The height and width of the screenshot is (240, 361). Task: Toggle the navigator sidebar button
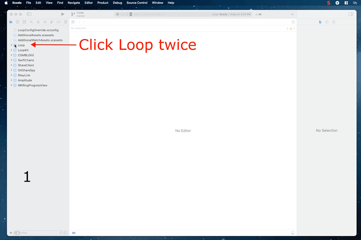coord(29,14)
